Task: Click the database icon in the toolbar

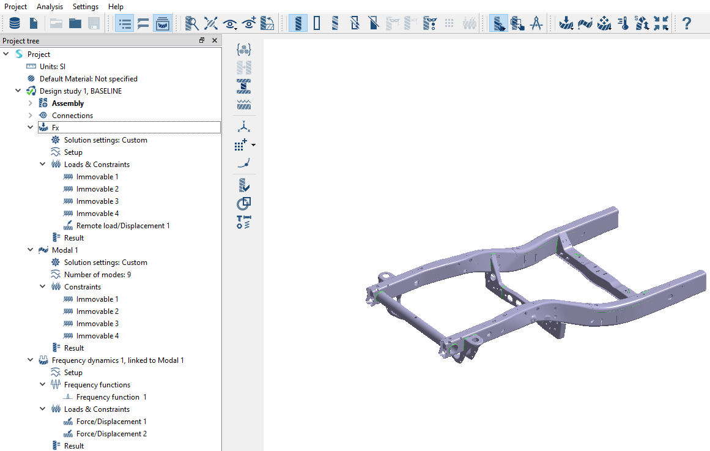Action: (x=14, y=23)
